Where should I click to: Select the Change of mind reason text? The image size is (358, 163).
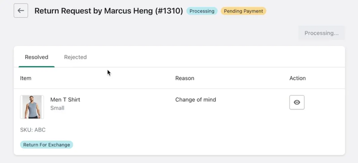coord(196,100)
